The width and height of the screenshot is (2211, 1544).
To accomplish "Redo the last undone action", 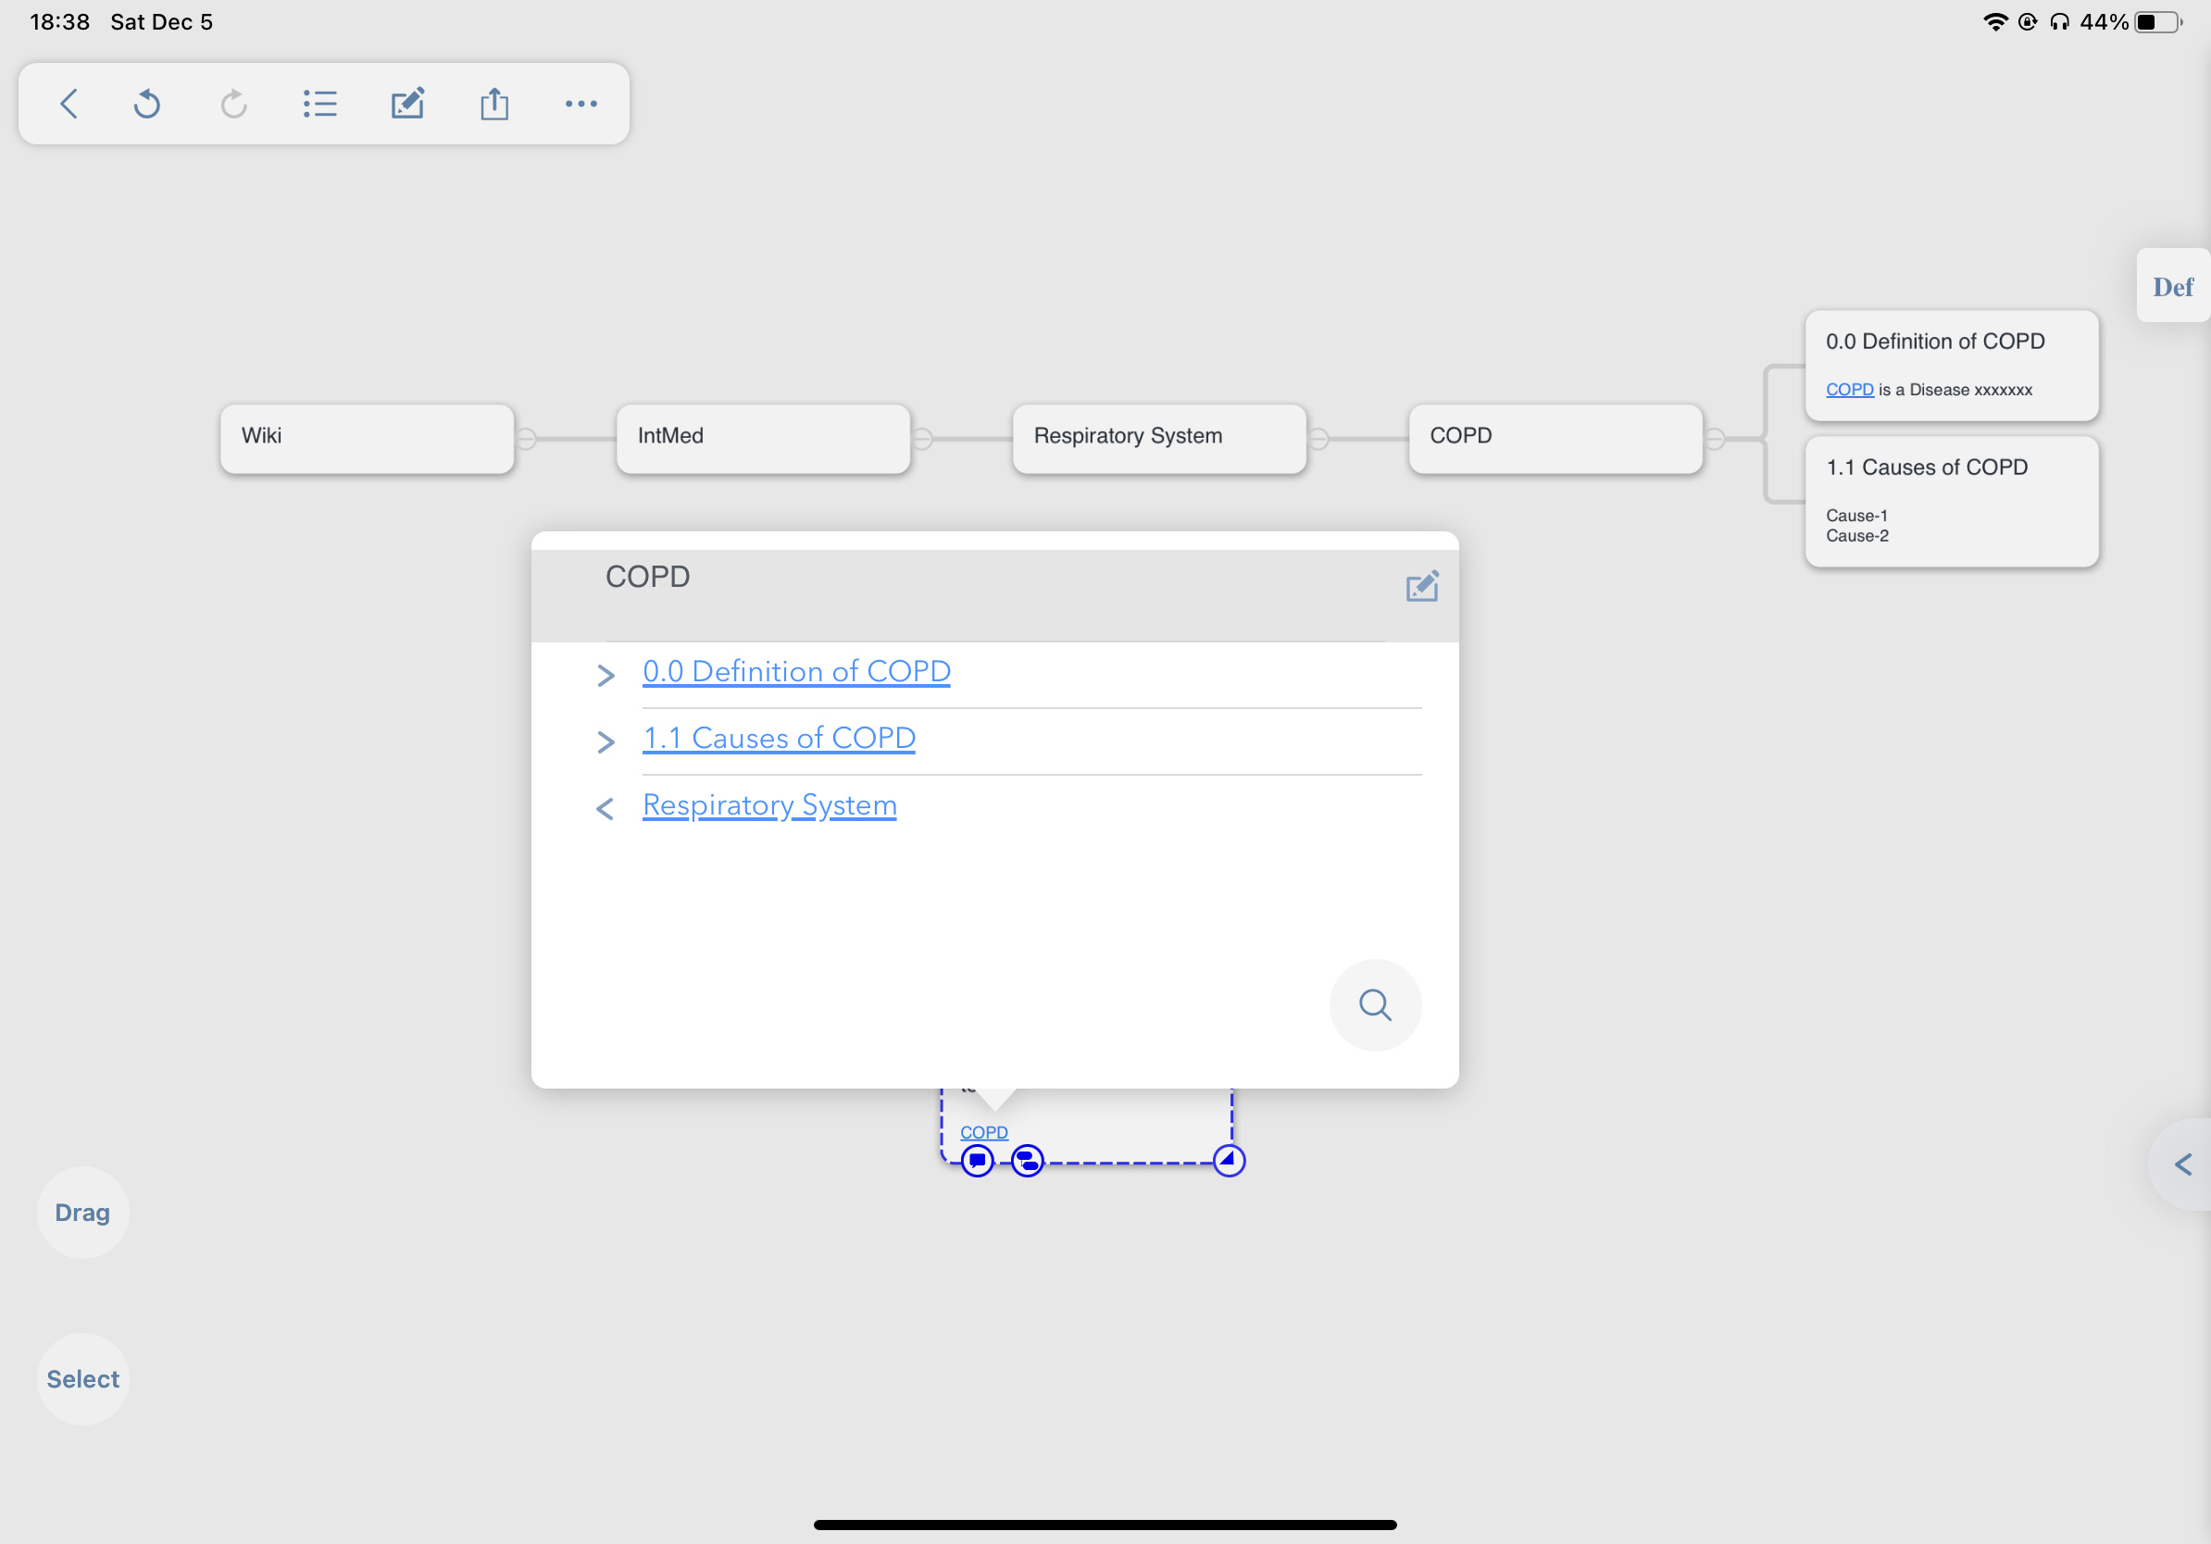I will (x=233, y=104).
